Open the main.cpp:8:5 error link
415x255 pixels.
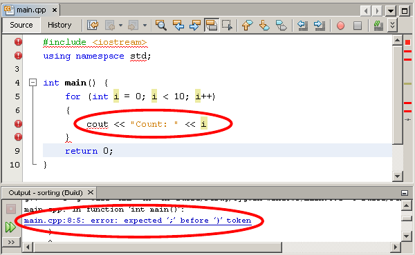pyautogui.click(x=138, y=221)
